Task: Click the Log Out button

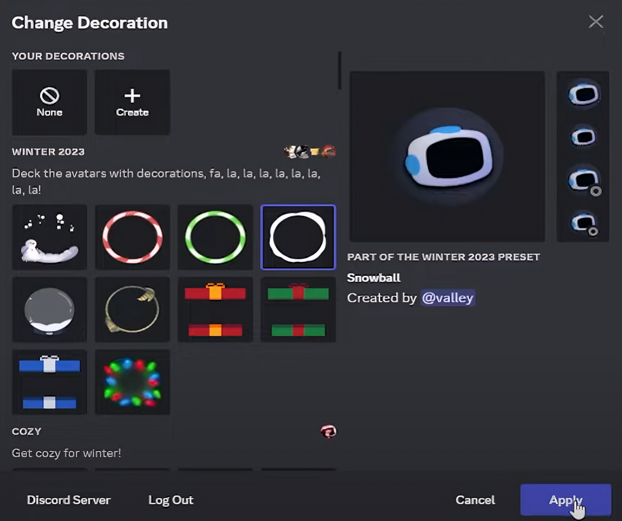Action: [170, 500]
